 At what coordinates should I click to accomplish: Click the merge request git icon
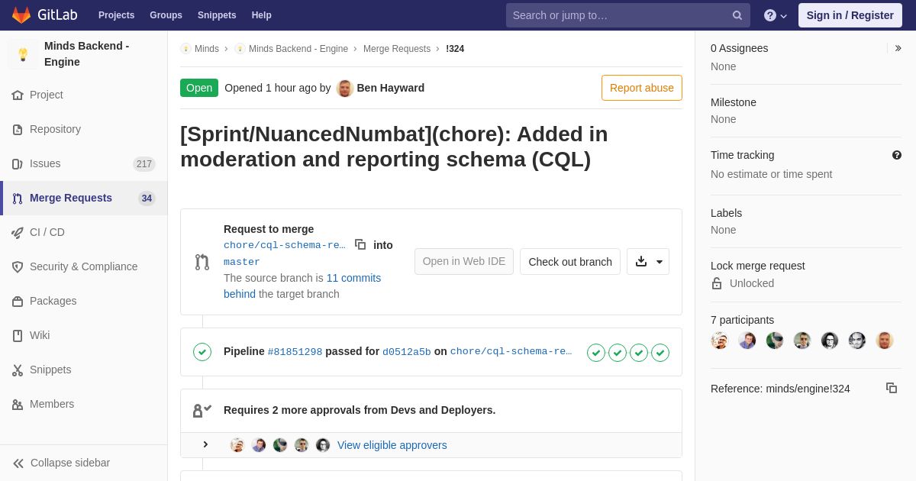click(202, 262)
